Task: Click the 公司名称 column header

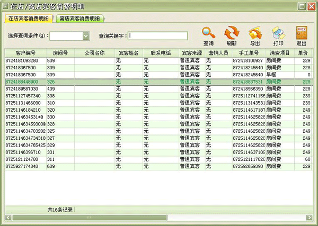Action: (94, 53)
